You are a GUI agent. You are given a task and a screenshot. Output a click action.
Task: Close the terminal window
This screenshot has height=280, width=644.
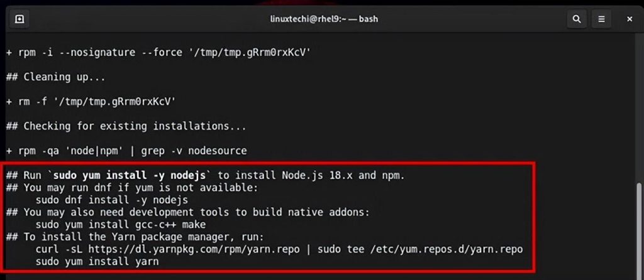(630, 19)
